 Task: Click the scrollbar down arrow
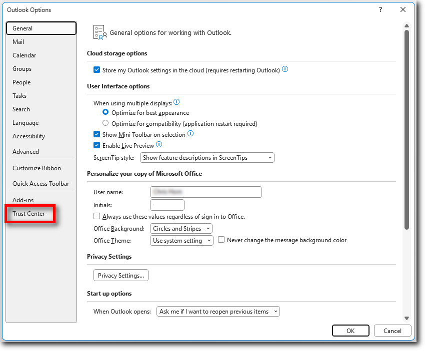[406, 318]
